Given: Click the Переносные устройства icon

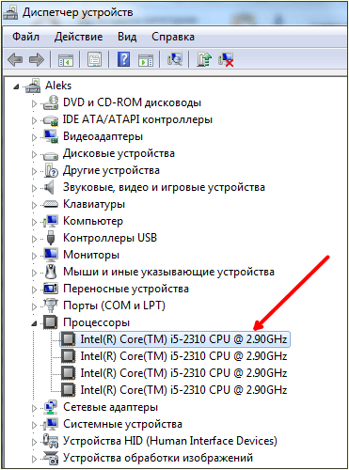Looking at the screenshot, I should click(x=51, y=289).
